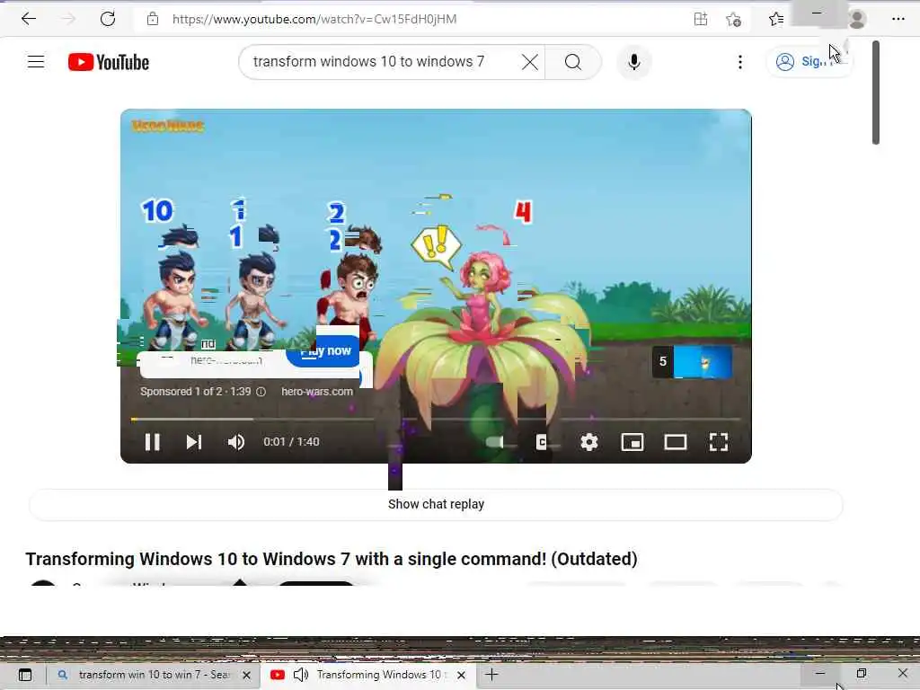Open the Favorites list

click(x=775, y=20)
